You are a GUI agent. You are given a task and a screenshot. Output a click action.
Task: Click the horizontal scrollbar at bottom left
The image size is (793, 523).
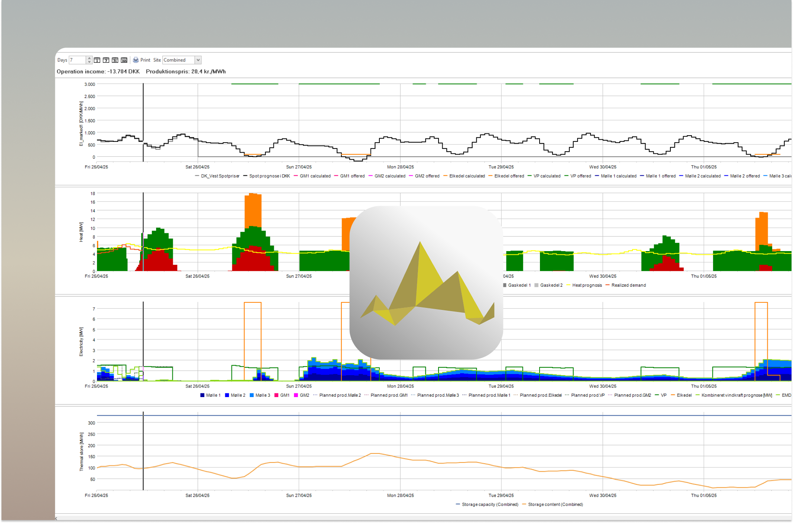[x=74, y=519]
